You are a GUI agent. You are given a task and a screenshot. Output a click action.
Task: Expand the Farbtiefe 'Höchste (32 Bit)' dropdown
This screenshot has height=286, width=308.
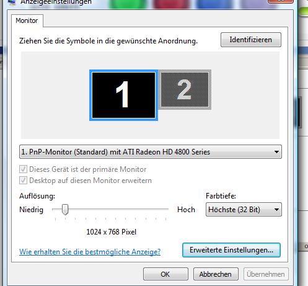244,210
